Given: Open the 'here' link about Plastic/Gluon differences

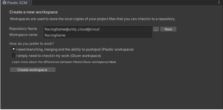Looking at the screenshot, I should tap(112, 62).
